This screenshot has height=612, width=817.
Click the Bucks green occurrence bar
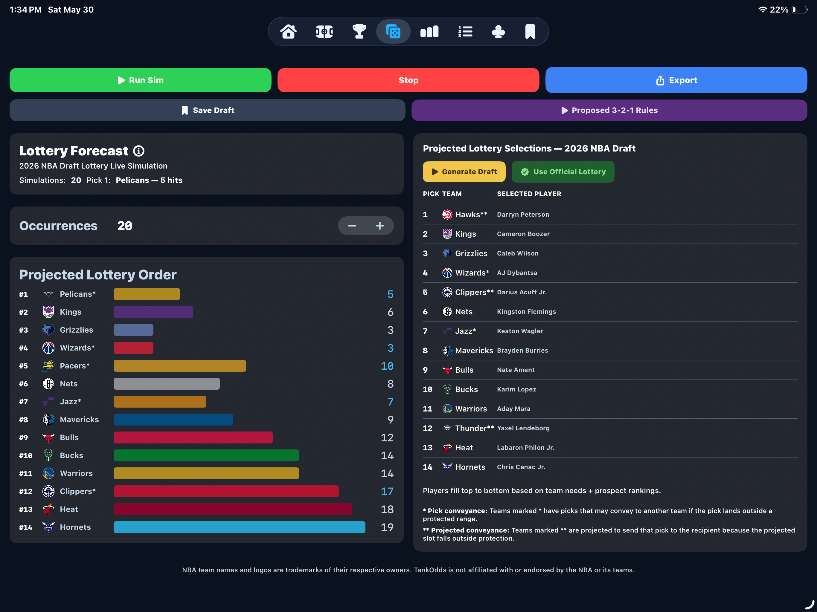(206, 455)
